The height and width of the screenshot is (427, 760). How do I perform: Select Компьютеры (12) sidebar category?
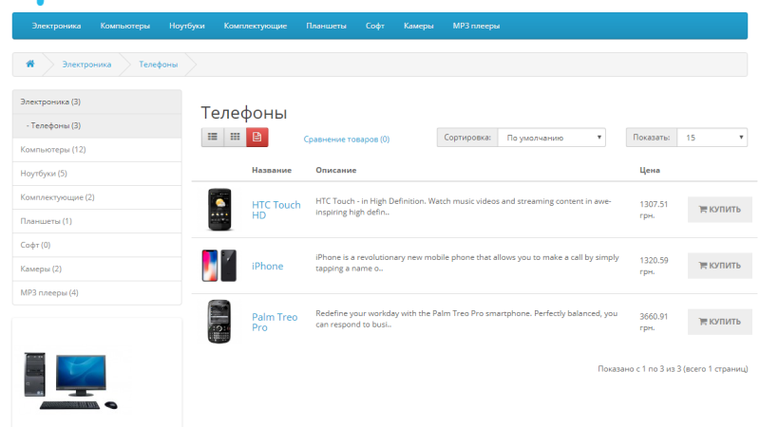coord(97,150)
